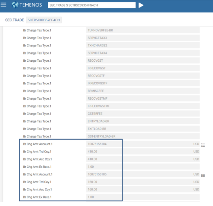Screen dimensions: 213x206
Task: Click the 410.00 Acc Ccy amount
Action: click(92, 159)
